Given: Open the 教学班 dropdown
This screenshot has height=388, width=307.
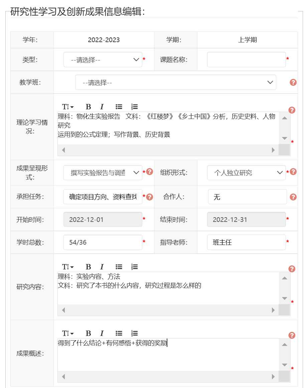Looking at the screenshot, I should [x=176, y=83].
